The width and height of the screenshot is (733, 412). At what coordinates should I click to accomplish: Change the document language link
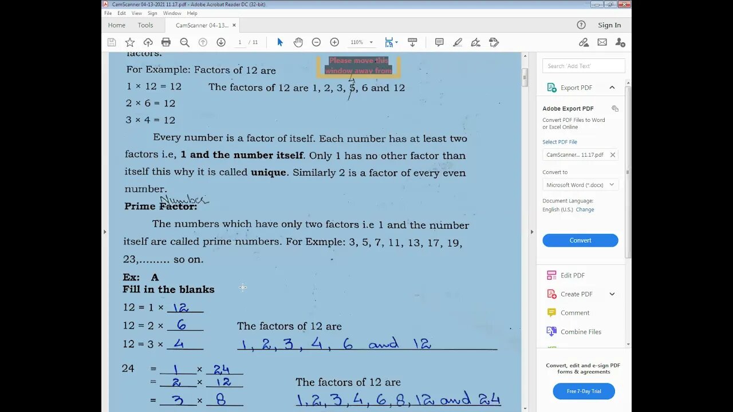585,209
